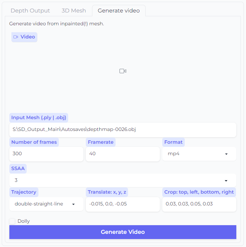Enable the Dolly checkbox
This screenshot has height=247, width=246.
[x=12, y=221]
